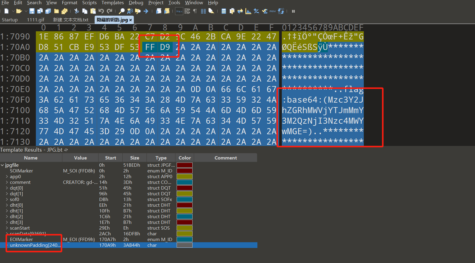The height and width of the screenshot is (263, 475).
Task: Open Find with the magnifier icon
Action: pyautogui.click(x=121, y=11)
